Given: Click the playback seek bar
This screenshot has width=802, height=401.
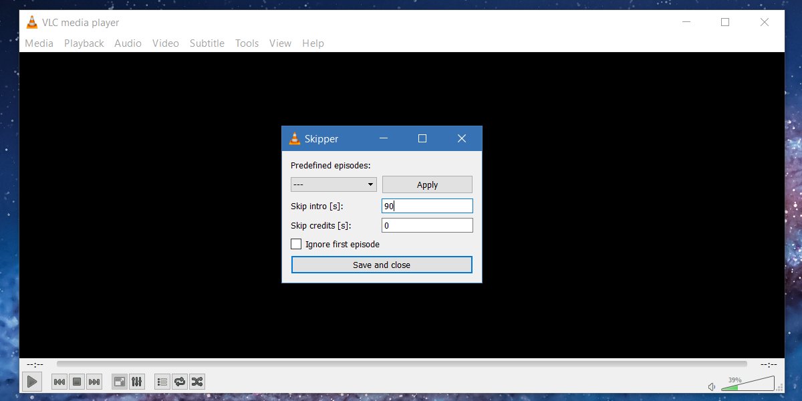Looking at the screenshot, I should [402, 364].
